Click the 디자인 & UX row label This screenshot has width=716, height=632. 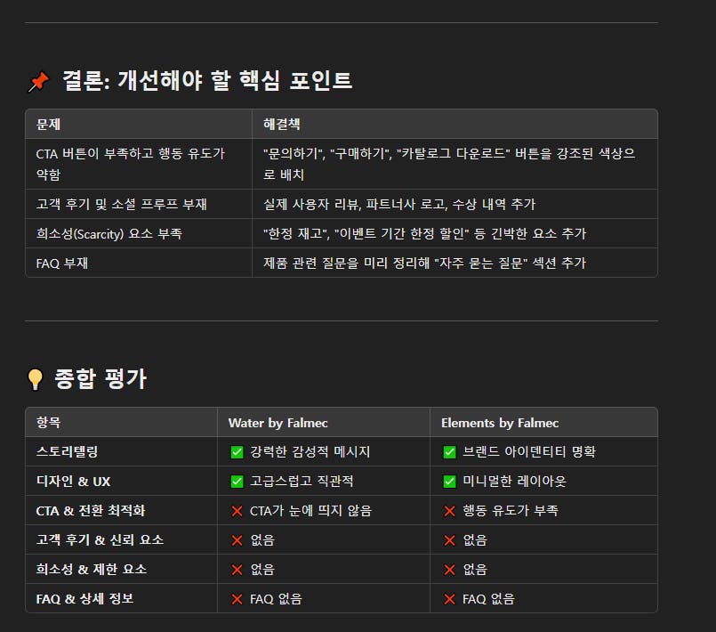(73, 482)
